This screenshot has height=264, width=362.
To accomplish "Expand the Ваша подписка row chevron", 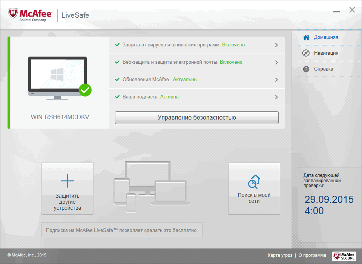I will click(277, 97).
